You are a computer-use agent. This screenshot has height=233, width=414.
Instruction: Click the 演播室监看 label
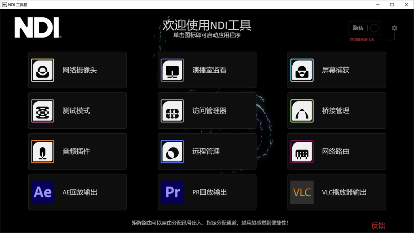pyautogui.click(x=209, y=70)
